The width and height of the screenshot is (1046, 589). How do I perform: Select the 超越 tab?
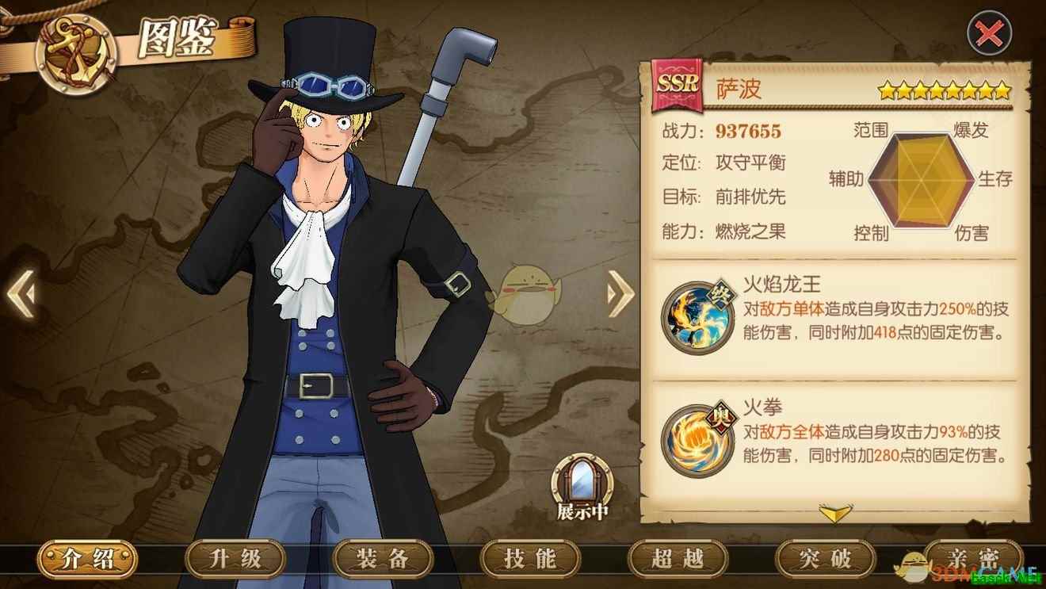678,559
